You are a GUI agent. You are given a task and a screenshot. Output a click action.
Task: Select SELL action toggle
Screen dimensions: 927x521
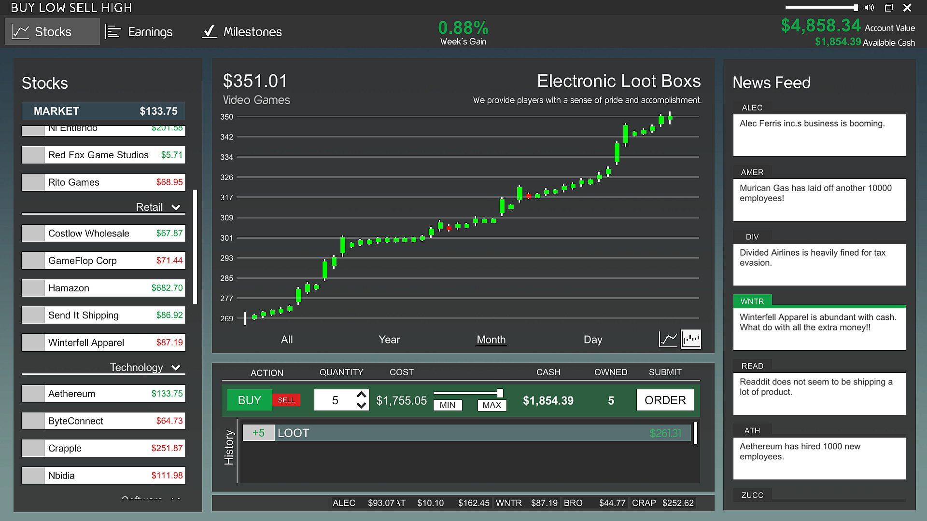[286, 400]
